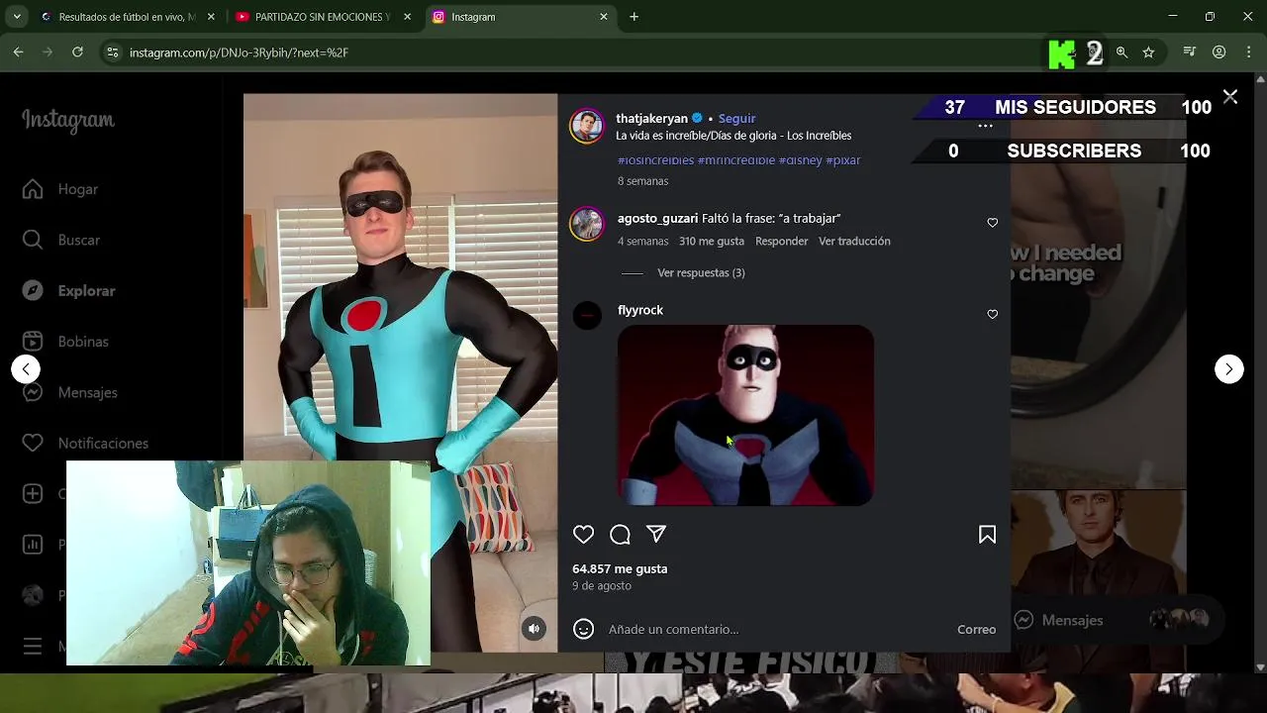Like flyyrock's comment
This screenshot has height=713, width=1267.
992,314
